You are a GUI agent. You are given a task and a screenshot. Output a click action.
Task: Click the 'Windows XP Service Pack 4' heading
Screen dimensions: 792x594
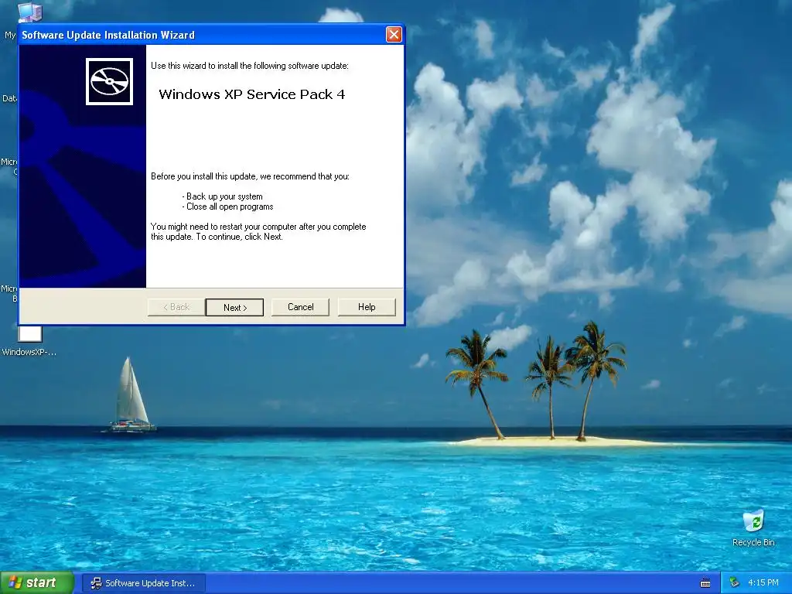tap(251, 94)
